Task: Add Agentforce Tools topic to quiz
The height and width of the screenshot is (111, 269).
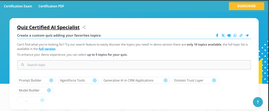Action: (95, 80)
